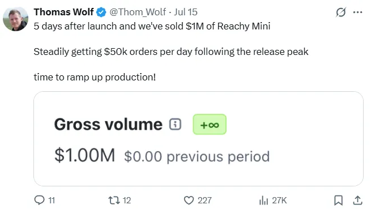Image resolution: width=371 pixels, height=209 pixels.
Task: Open the reply count 11
Action: (x=52, y=201)
